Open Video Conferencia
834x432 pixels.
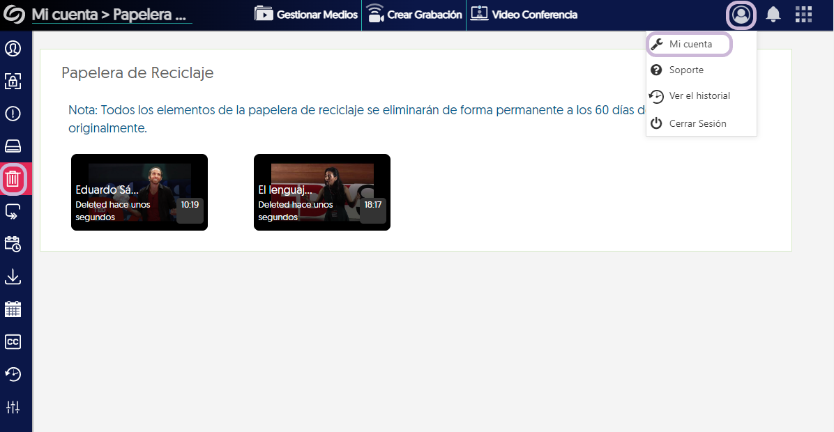tap(524, 15)
